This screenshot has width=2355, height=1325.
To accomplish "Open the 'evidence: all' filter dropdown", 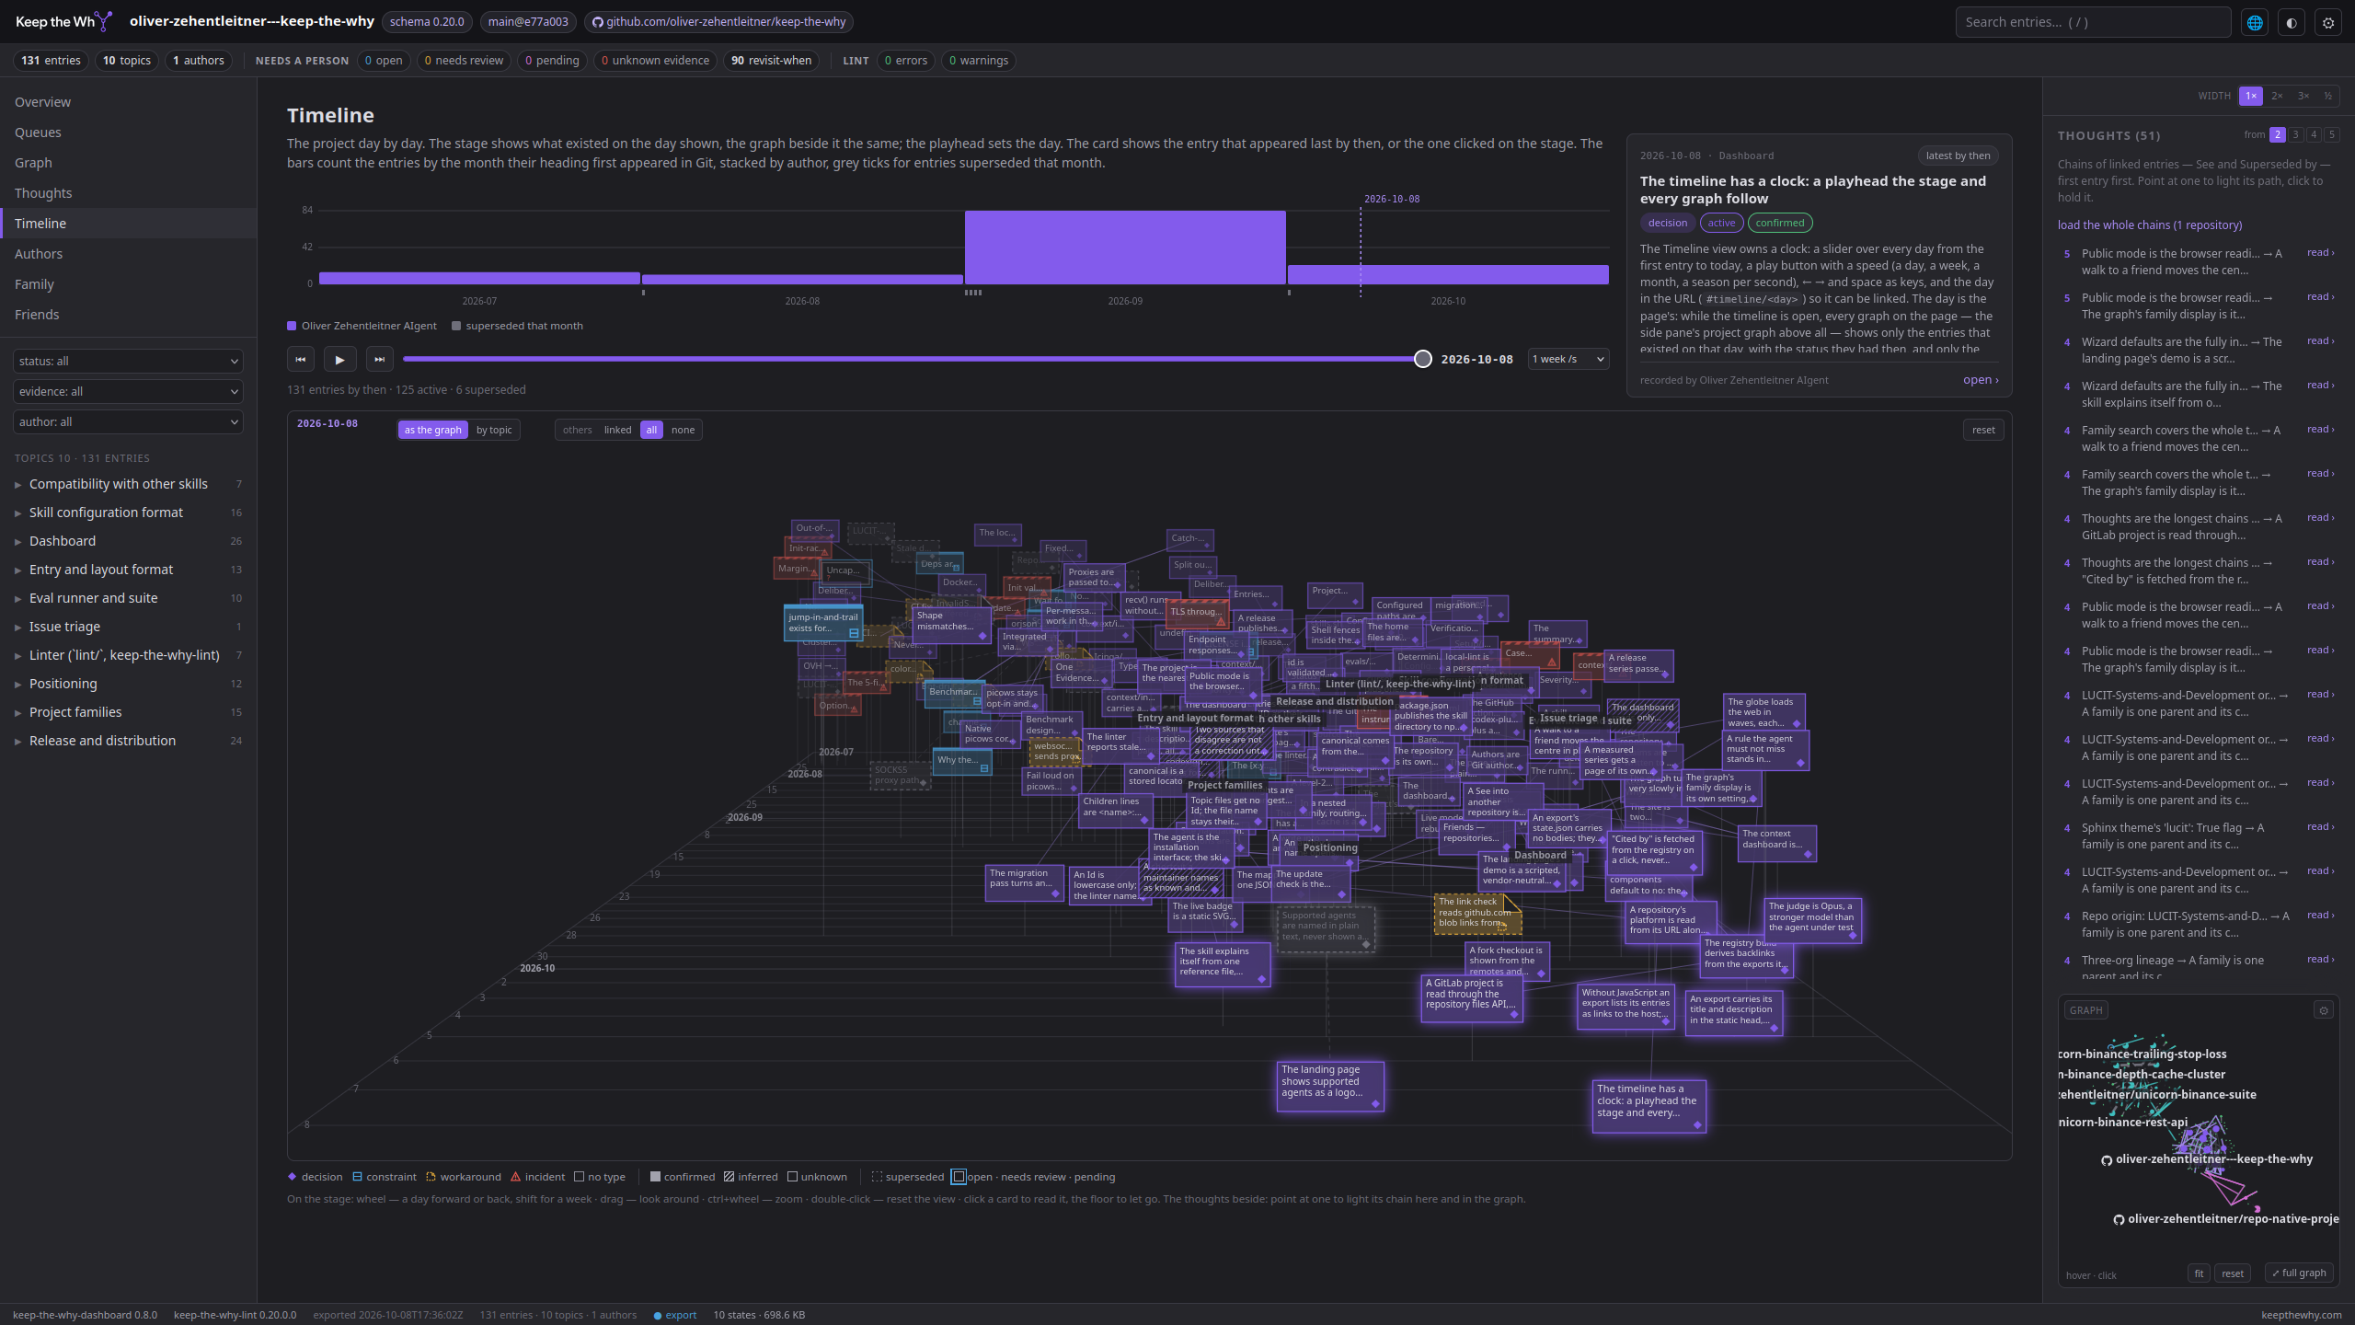I will [x=128, y=391].
